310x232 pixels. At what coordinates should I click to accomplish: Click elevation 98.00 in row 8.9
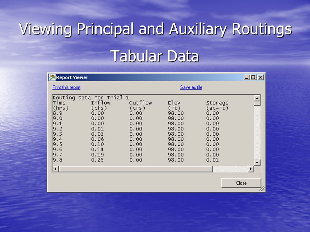click(x=176, y=113)
